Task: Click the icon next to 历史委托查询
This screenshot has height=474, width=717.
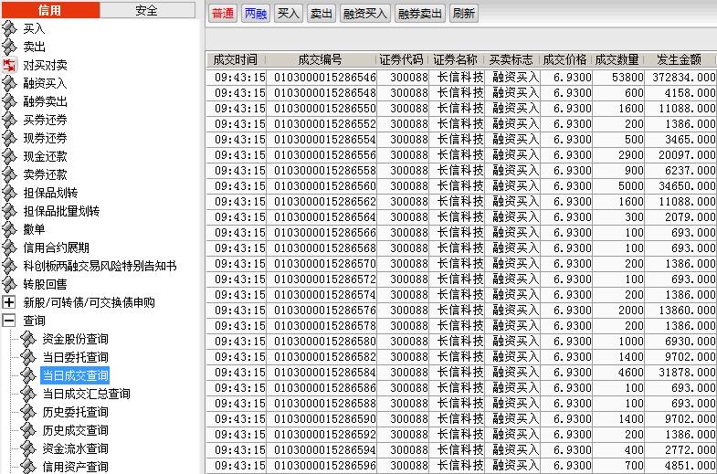Action: [x=28, y=412]
